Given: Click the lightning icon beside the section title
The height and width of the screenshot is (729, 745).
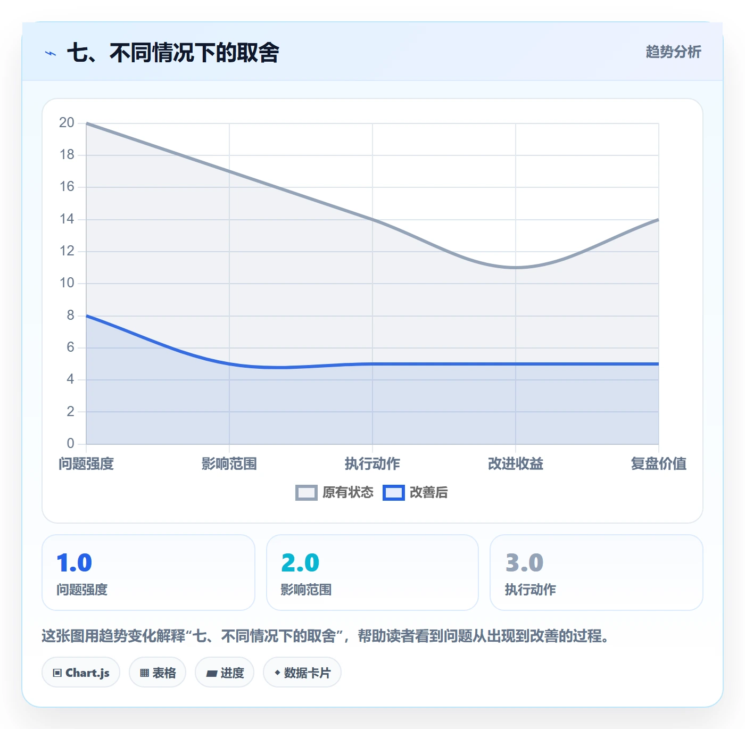Looking at the screenshot, I should pyautogui.click(x=51, y=53).
